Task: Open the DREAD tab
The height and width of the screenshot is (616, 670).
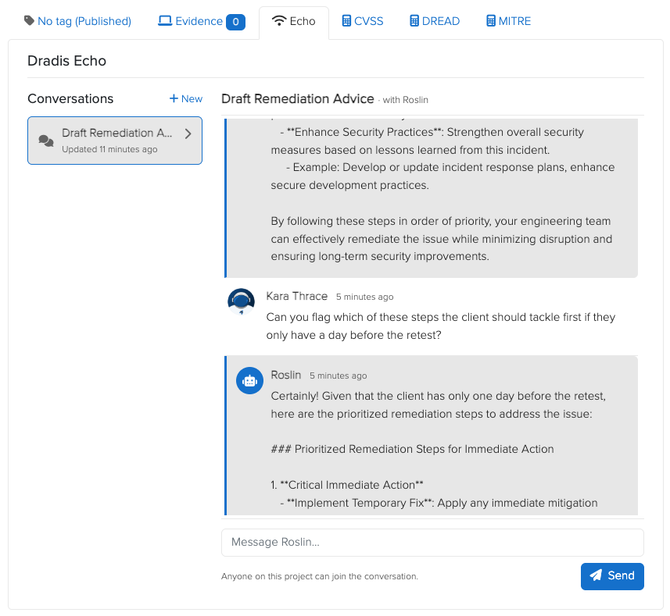Action: coord(435,21)
